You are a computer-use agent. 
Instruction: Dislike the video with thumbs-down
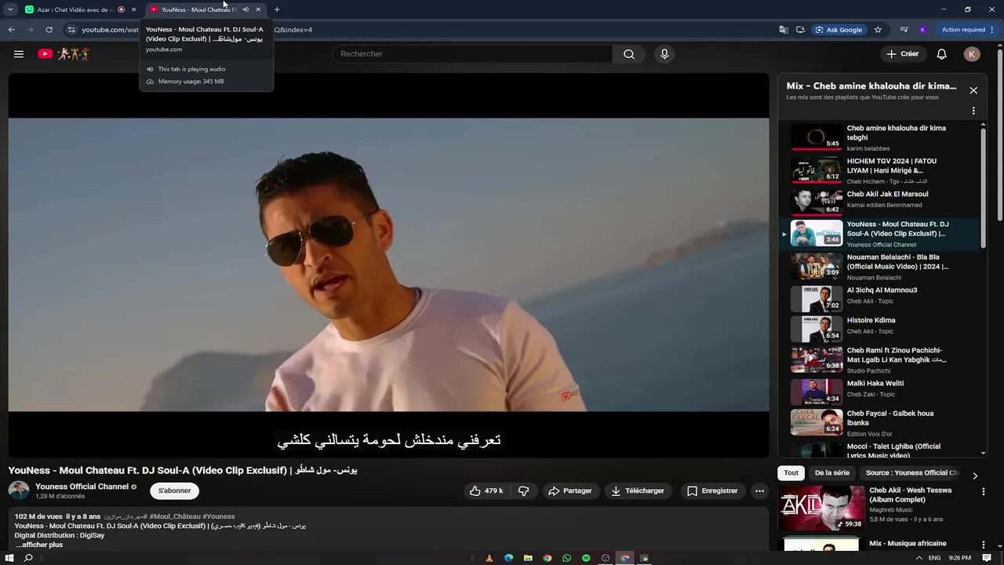coord(524,490)
